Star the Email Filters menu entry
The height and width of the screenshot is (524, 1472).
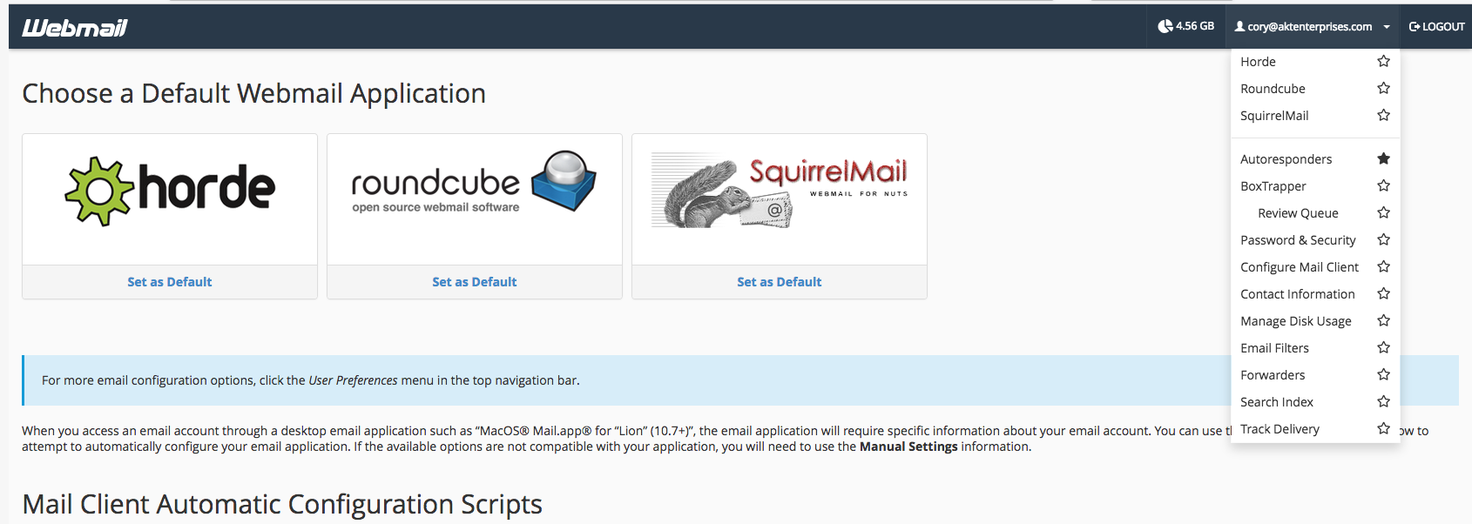tap(1383, 347)
